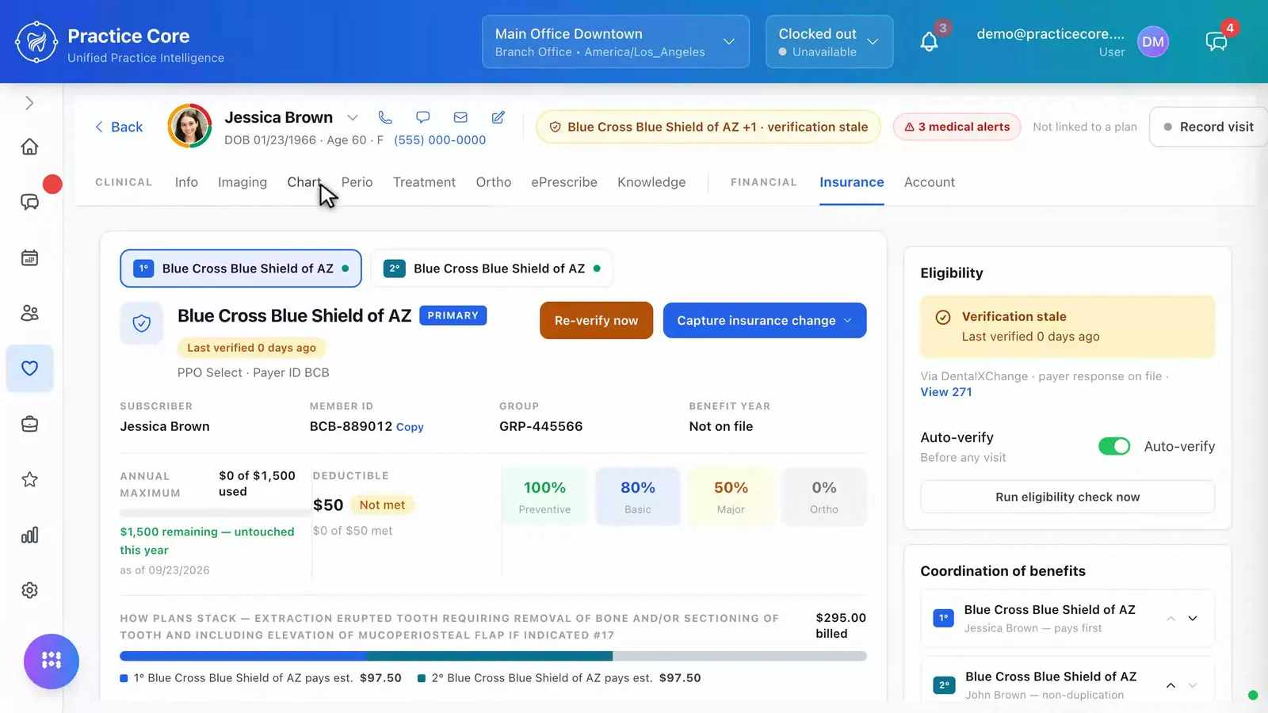Switch to the Chart tab

click(x=304, y=182)
